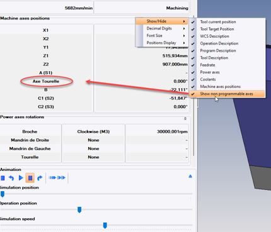
Task: Toggle WCS Description visibility
Action: (228, 36)
